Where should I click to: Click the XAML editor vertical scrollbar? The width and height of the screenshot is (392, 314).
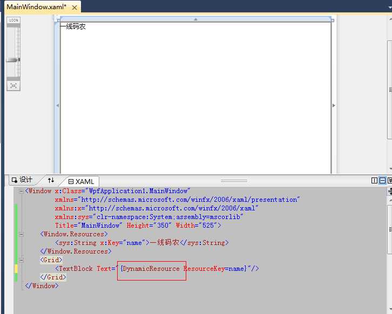pos(389,229)
